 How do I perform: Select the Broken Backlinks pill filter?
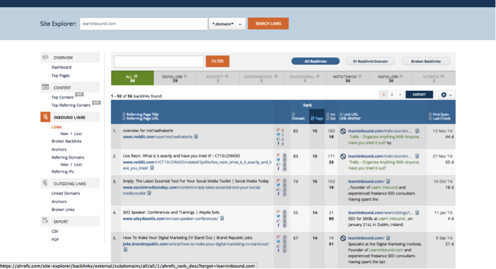(x=426, y=61)
